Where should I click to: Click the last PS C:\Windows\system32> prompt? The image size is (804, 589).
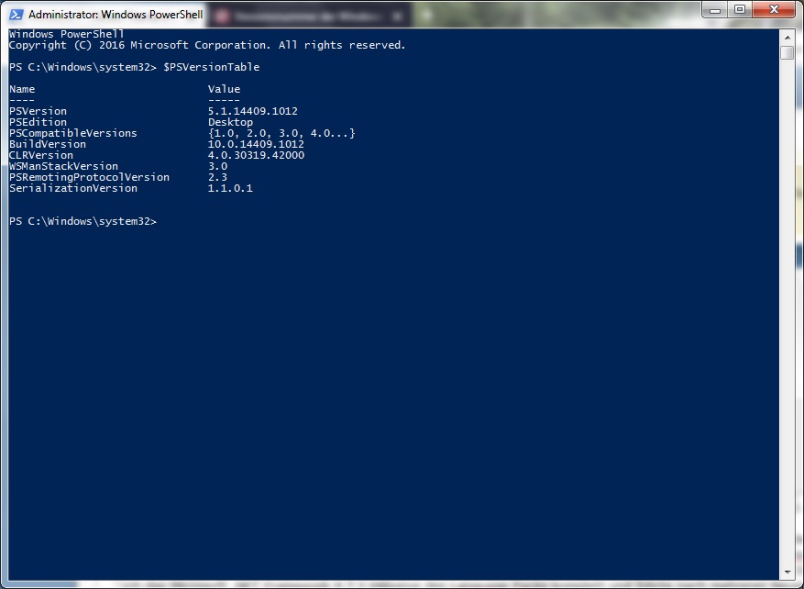pos(83,221)
